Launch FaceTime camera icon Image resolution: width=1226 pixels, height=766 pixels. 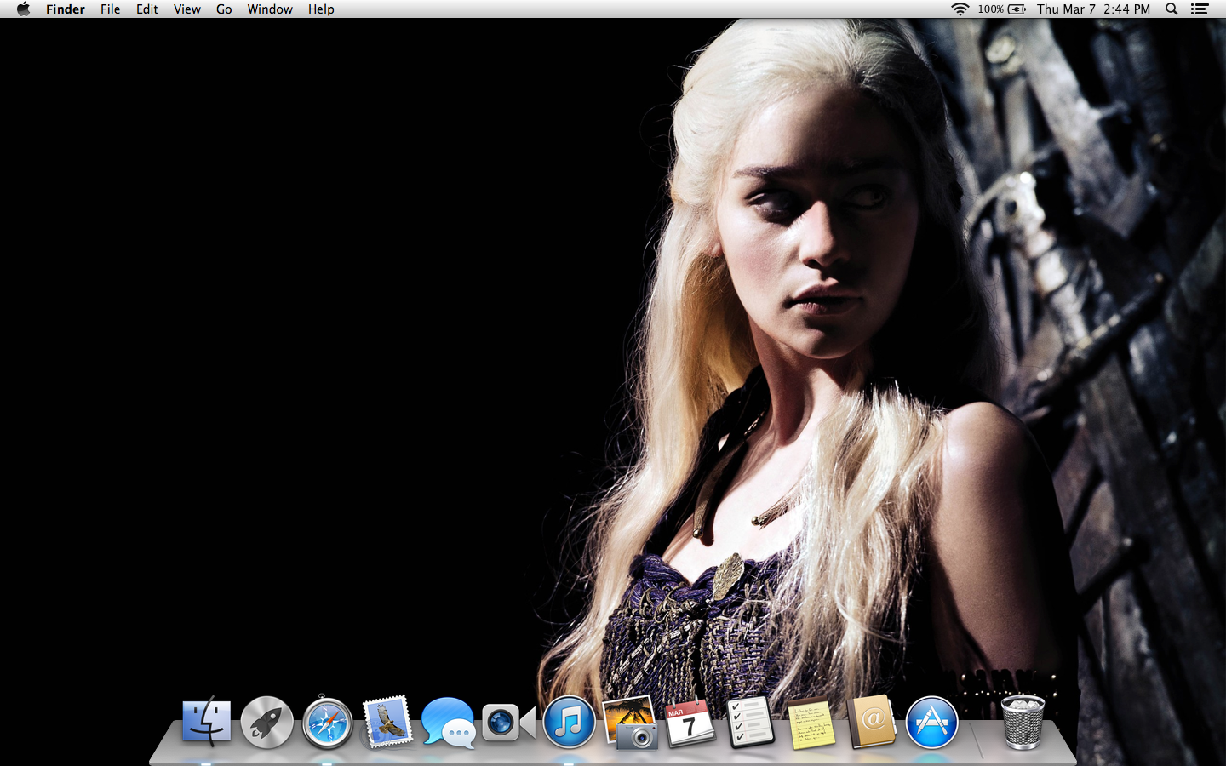tap(508, 723)
